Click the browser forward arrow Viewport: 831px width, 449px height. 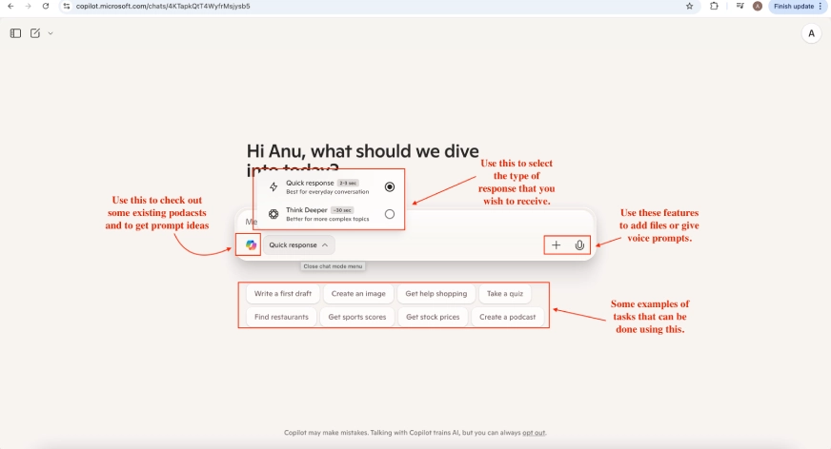tap(28, 7)
